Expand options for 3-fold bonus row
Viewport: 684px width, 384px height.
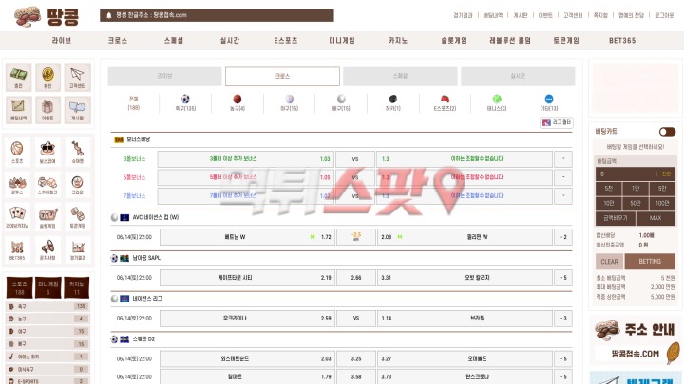(563, 159)
